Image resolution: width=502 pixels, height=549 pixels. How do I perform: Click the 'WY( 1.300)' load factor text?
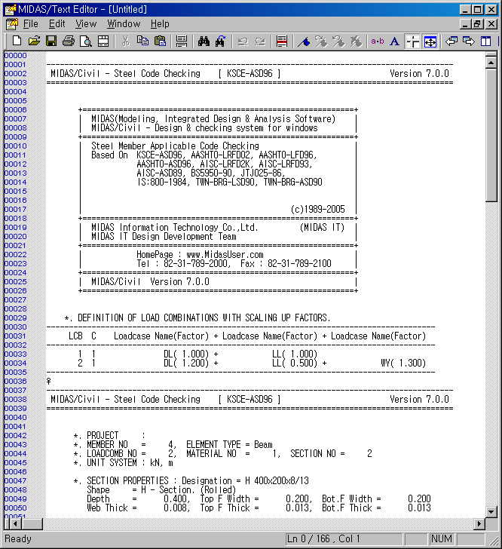pyautogui.click(x=403, y=363)
